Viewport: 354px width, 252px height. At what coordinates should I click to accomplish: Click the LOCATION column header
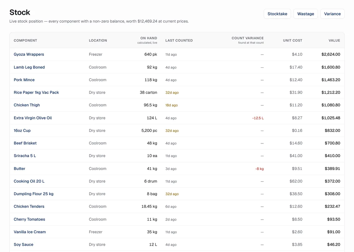click(98, 41)
